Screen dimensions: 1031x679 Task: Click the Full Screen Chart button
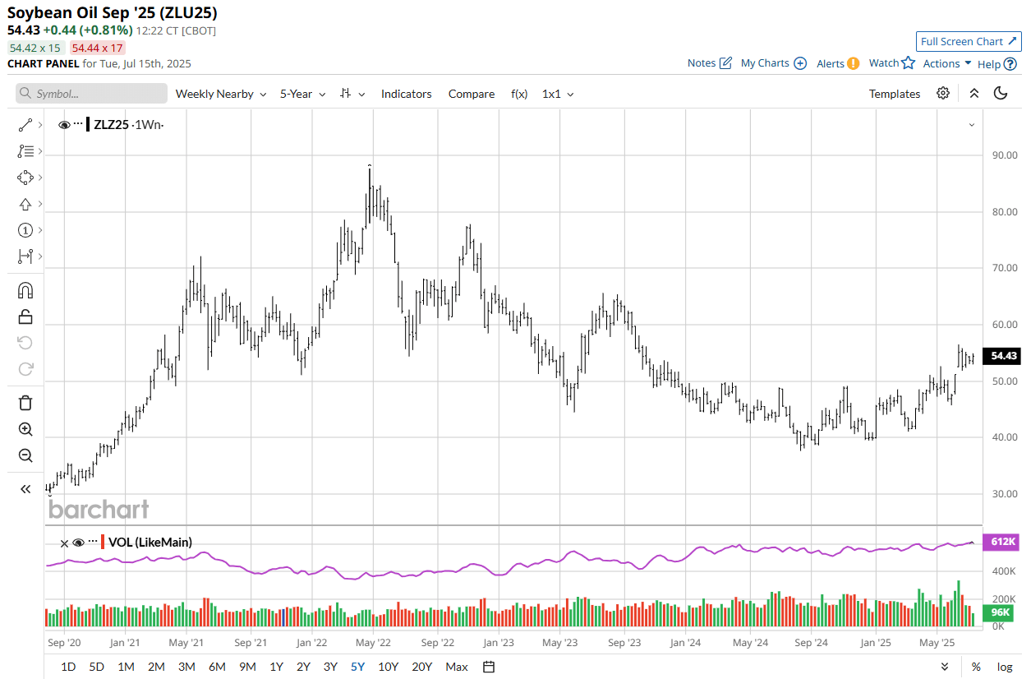click(x=969, y=41)
